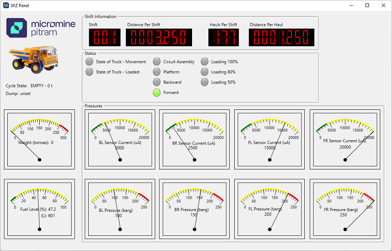Image resolution: width=392 pixels, height=251 pixels.
Task: Click the 'Status' group title
Action: pyautogui.click(x=90, y=53)
